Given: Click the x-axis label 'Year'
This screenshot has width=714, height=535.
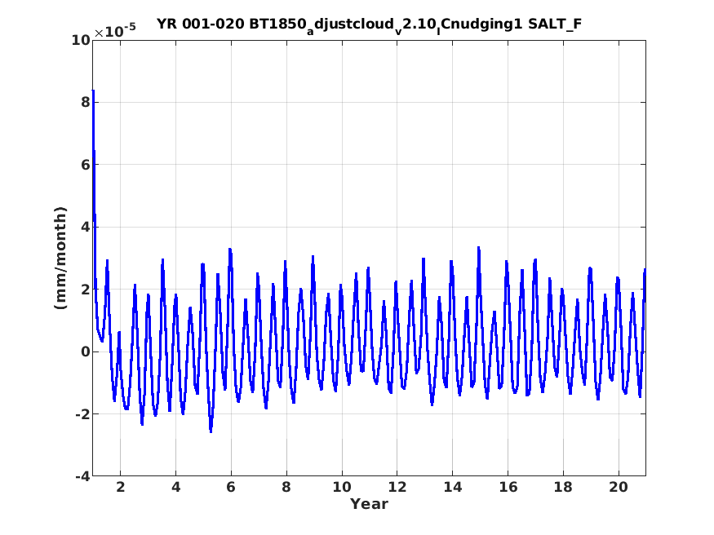Looking at the screenshot, I should 369,504.
